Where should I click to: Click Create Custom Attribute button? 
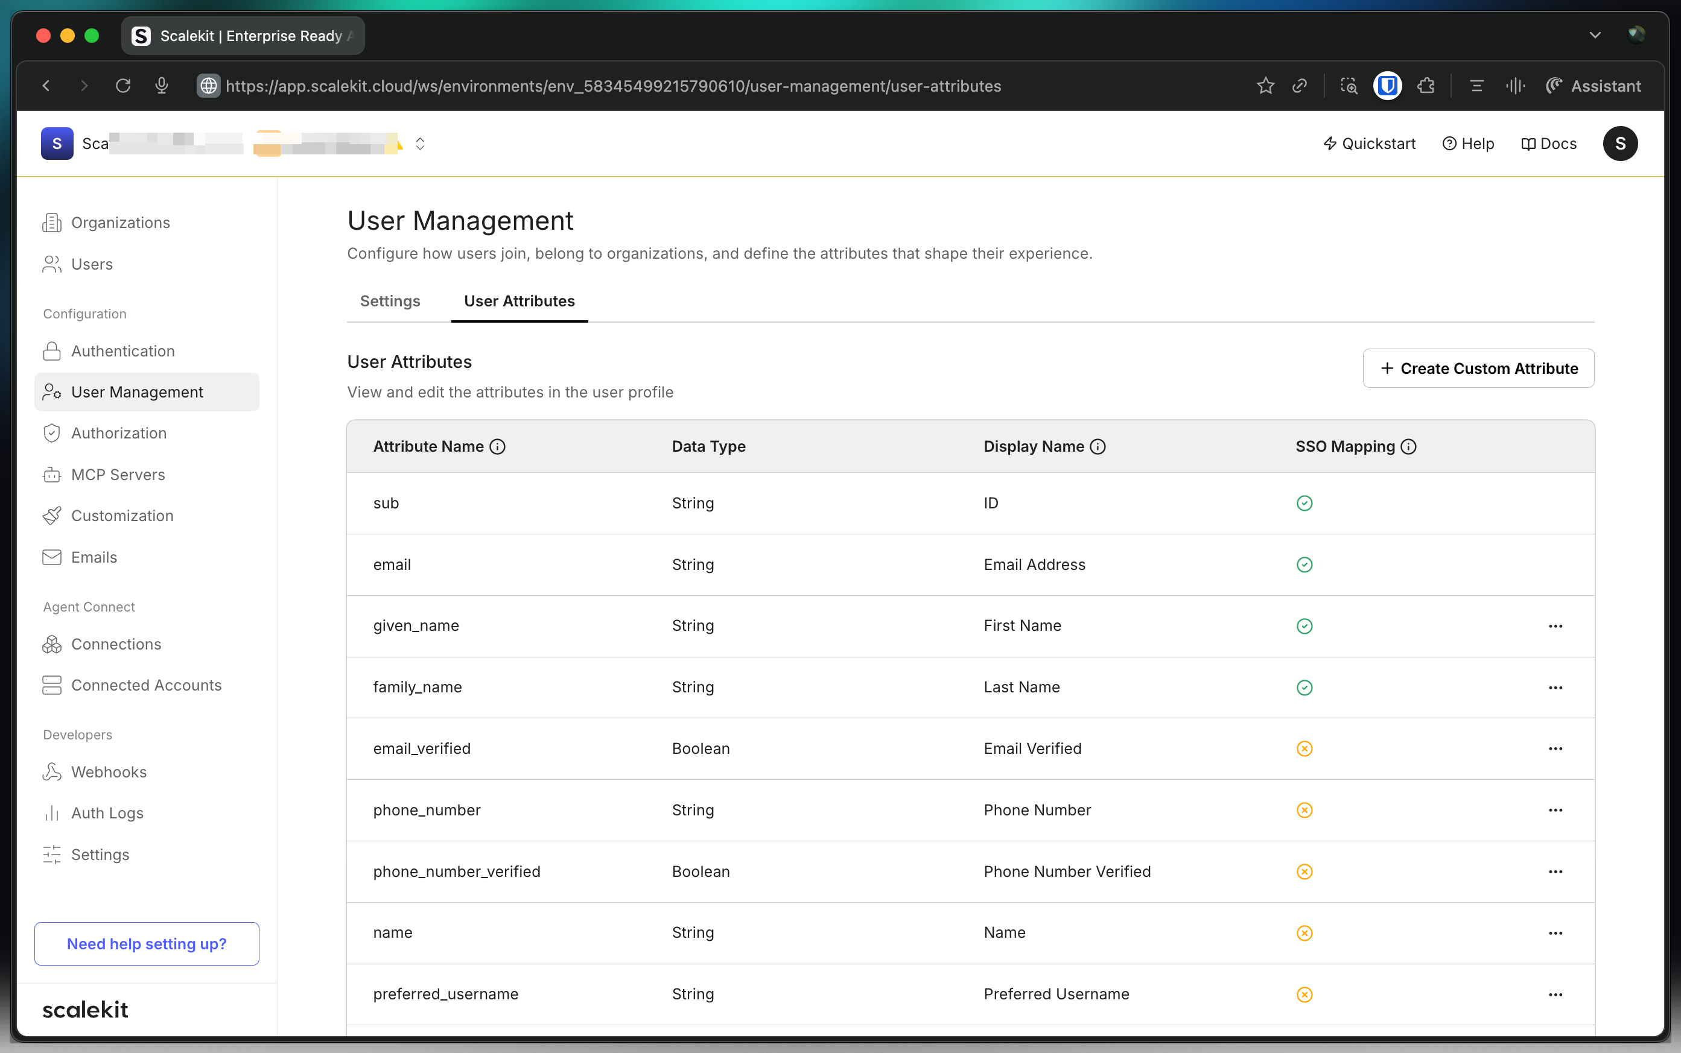pos(1478,368)
